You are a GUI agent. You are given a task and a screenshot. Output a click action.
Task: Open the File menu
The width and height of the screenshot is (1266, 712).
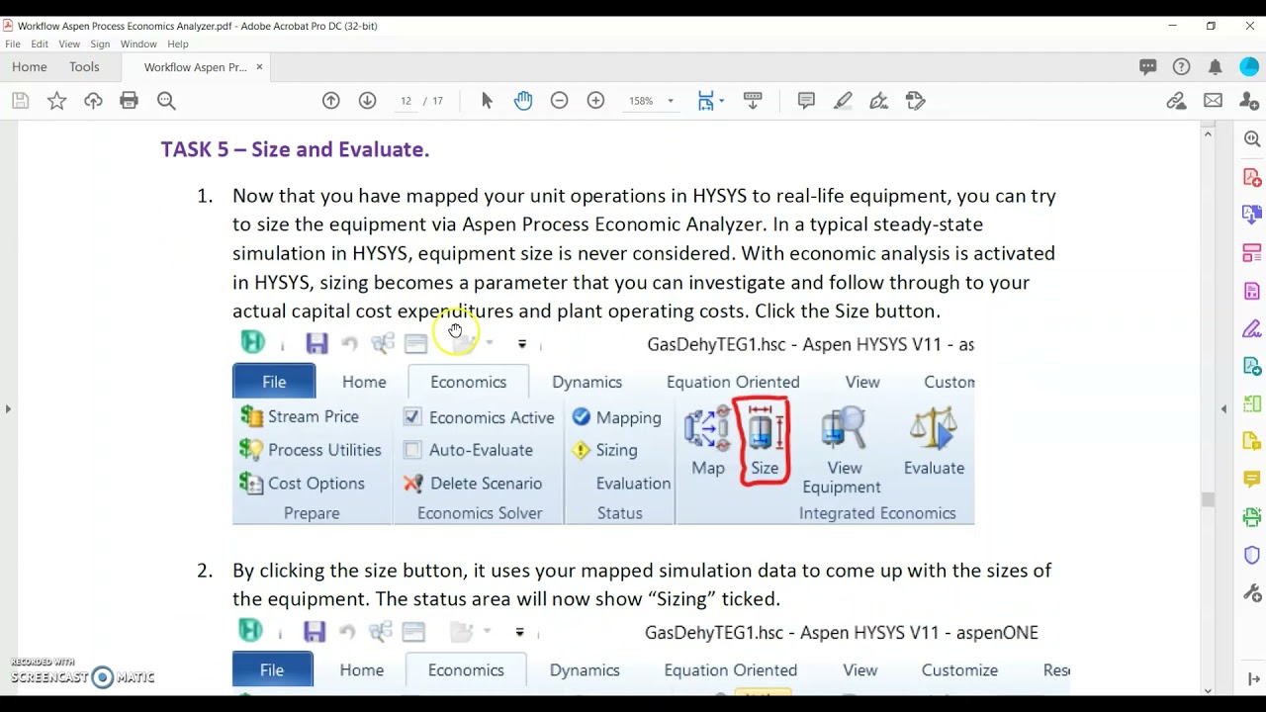click(x=13, y=44)
